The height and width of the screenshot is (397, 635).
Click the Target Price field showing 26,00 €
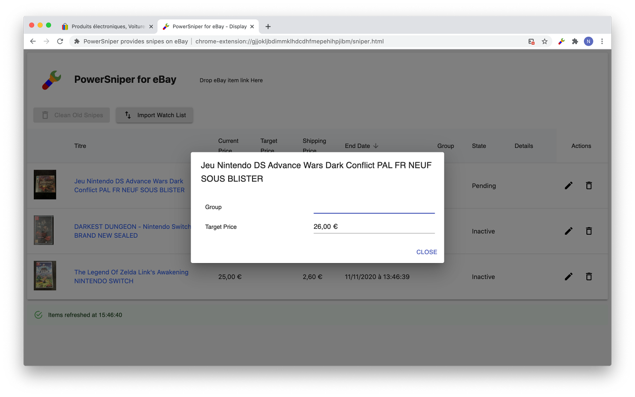(x=374, y=227)
